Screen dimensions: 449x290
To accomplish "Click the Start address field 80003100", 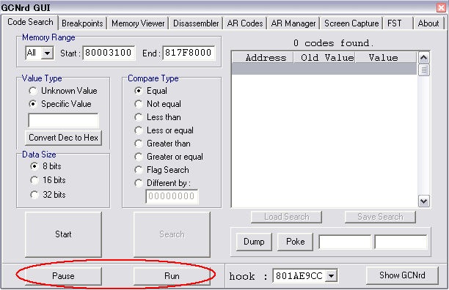I will pyautogui.click(x=109, y=53).
